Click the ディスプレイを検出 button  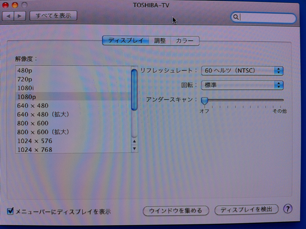point(246,210)
